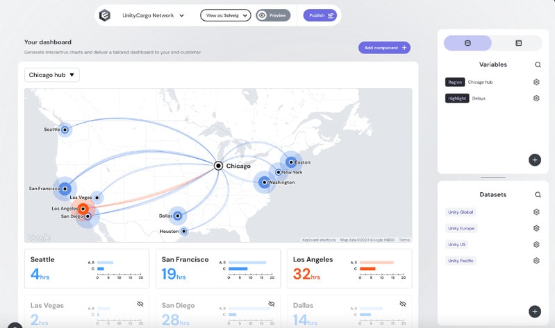Add a new dataset with plus button
The image size is (555, 328).
[535, 312]
